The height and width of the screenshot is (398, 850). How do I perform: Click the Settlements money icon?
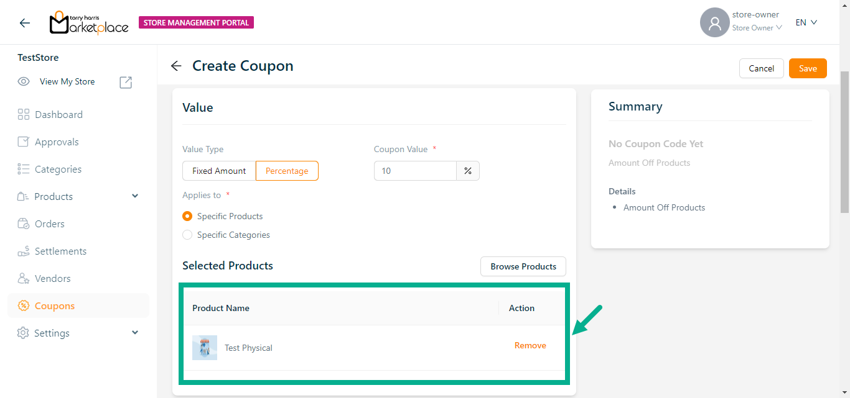pos(24,251)
